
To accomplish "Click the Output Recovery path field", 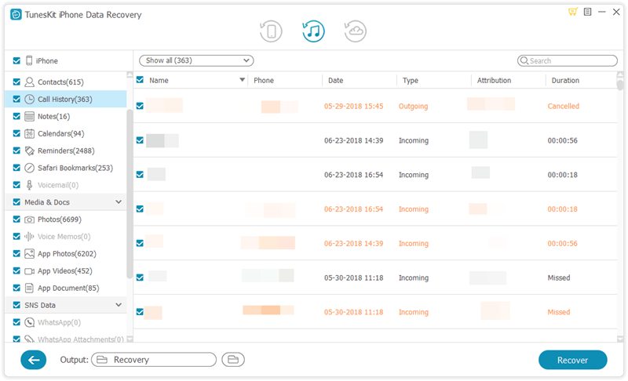I will tap(154, 360).
